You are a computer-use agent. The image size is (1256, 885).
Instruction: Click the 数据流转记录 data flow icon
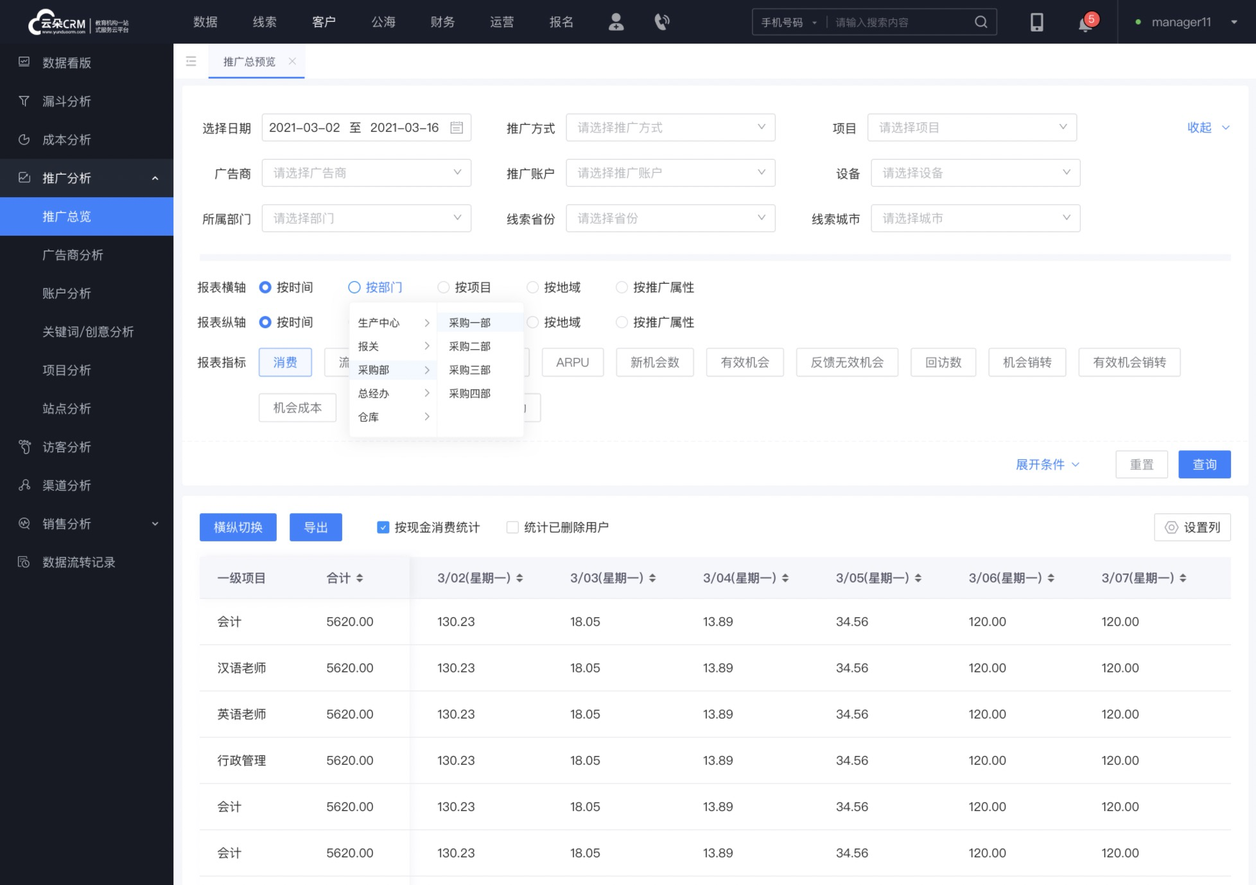(x=24, y=562)
